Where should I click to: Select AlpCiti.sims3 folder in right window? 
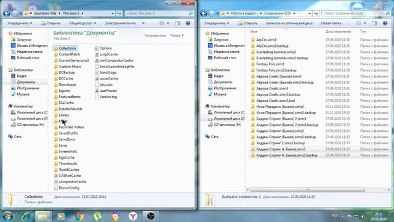coord(263,39)
